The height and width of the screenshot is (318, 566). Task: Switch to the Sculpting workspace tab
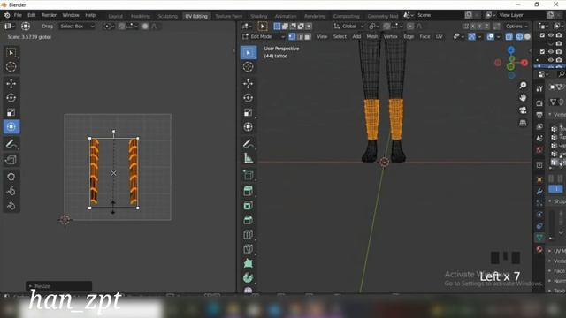167,16
